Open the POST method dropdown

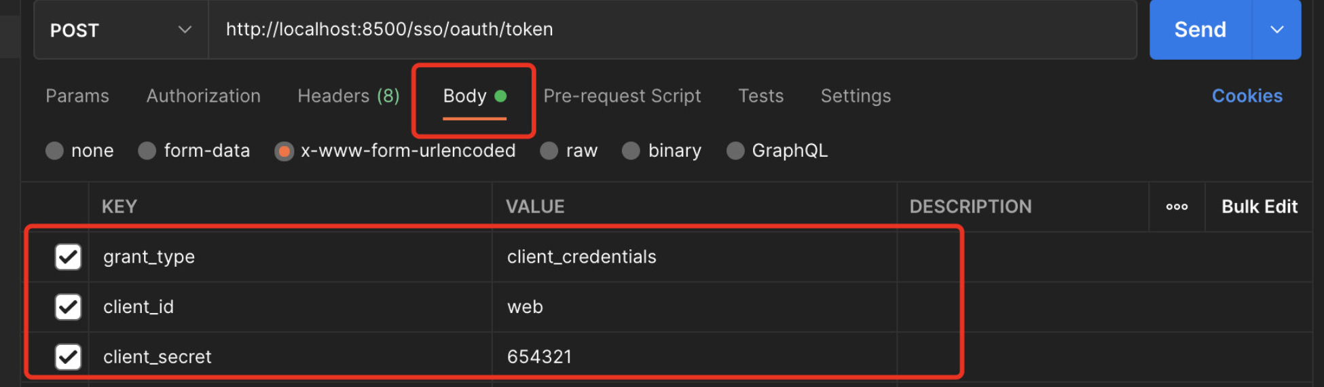point(121,30)
